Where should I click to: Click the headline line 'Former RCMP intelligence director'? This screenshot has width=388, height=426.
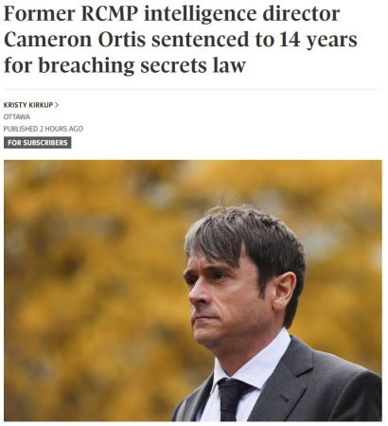click(171, 14)
